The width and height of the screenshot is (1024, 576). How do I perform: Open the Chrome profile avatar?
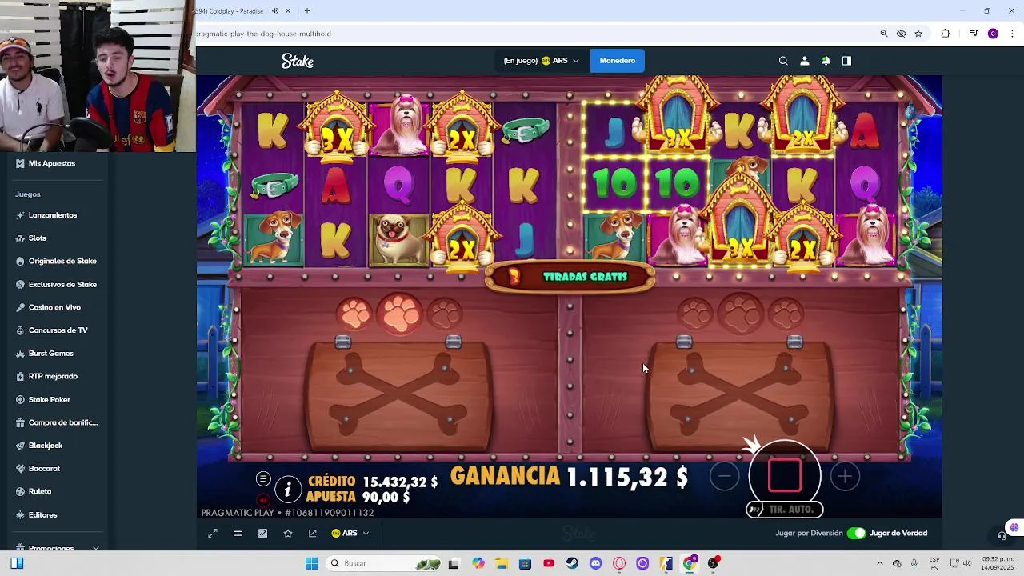pos(993,34)
